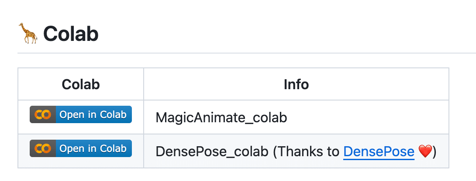
Task: Click the red heart emoji after DensePose
Action: [424, 151]
